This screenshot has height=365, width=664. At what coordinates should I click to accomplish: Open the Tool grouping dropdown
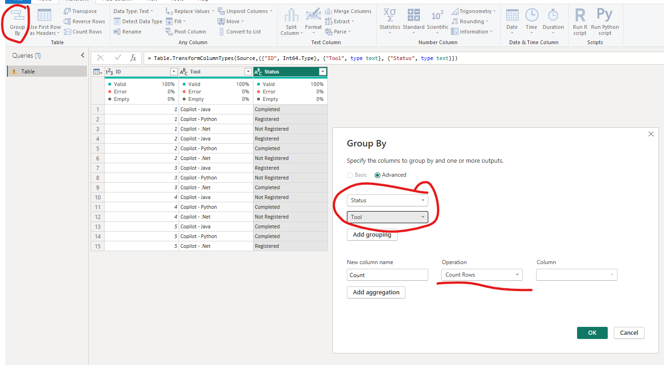(387, 217)
